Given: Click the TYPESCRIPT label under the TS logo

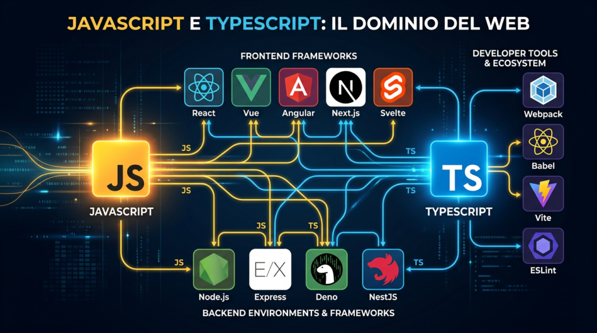Looking at the screenshot, I should click(x=459, y=212).
